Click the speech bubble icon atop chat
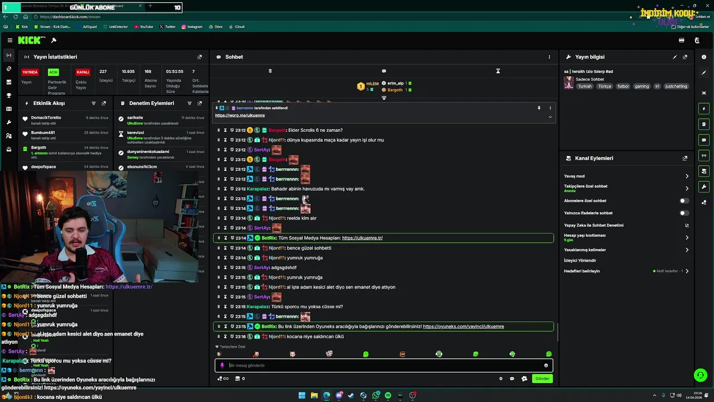 384,71
